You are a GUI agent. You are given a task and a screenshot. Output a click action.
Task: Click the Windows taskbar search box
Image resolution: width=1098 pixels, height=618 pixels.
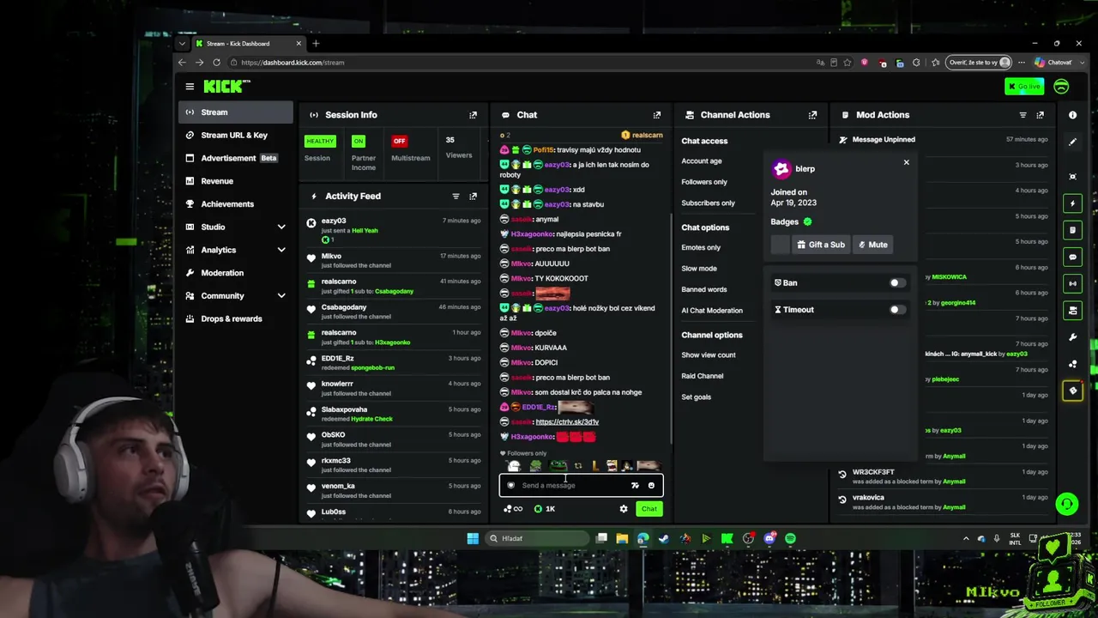(537, 539)
